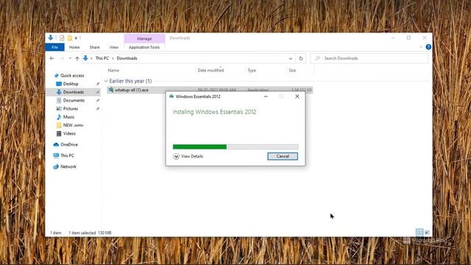
Task: Sort files by the Type column
Action: pos(252,71)
